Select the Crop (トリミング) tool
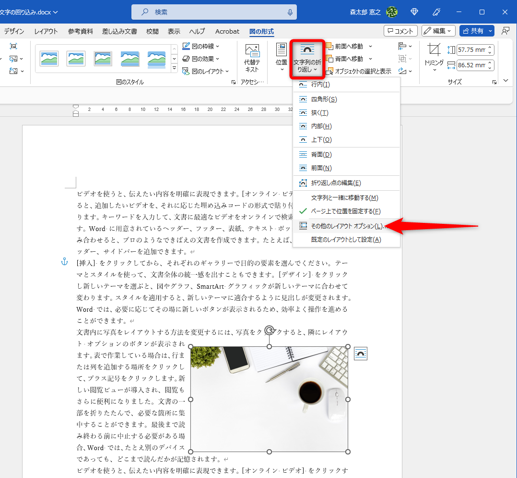 click(x=433, y=53)
